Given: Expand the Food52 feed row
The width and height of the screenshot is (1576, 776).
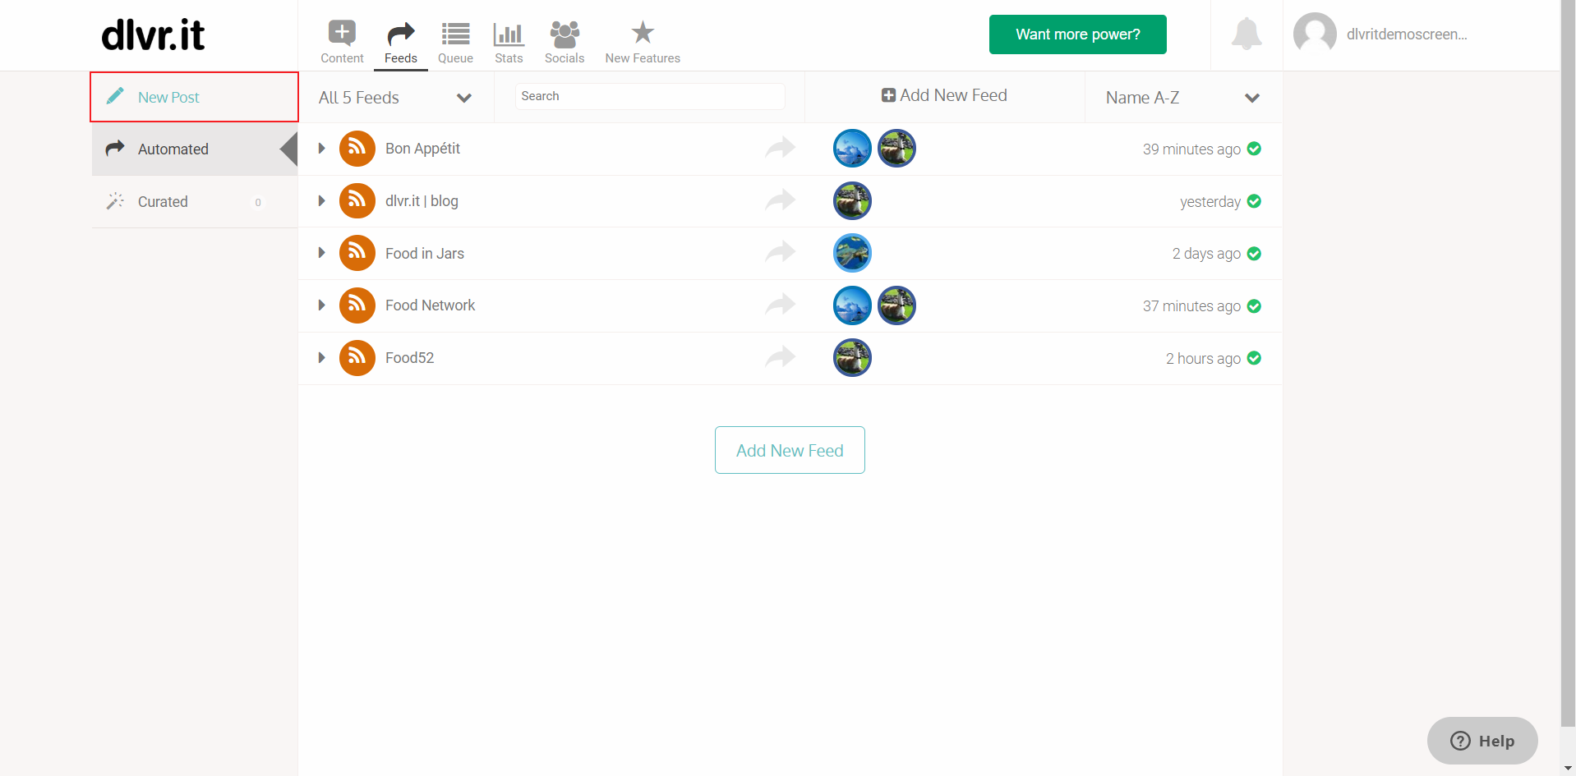Looking at the screenshot, I should point(322,358).
